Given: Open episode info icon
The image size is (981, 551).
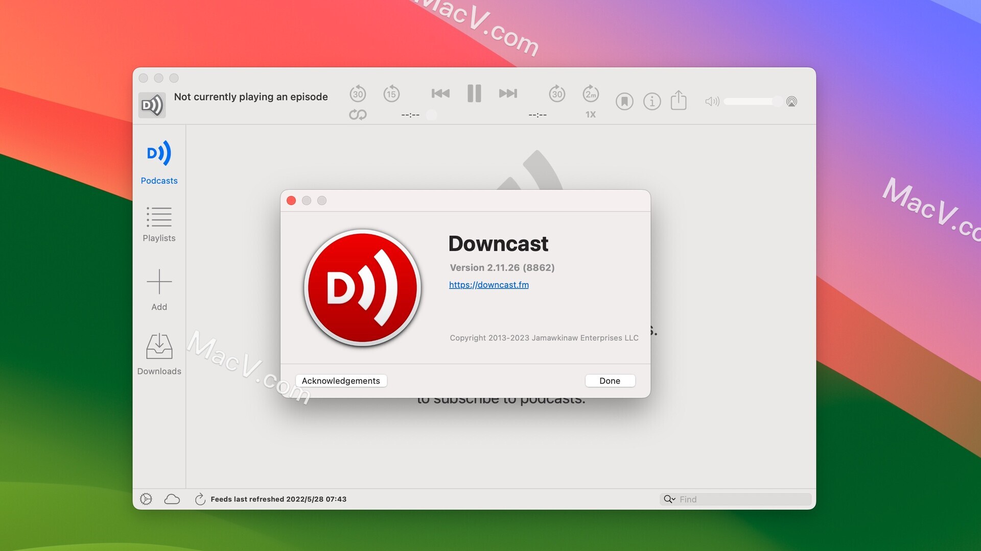Looking at the screenshot, I should pyautogui.click(x=652, y=102).
